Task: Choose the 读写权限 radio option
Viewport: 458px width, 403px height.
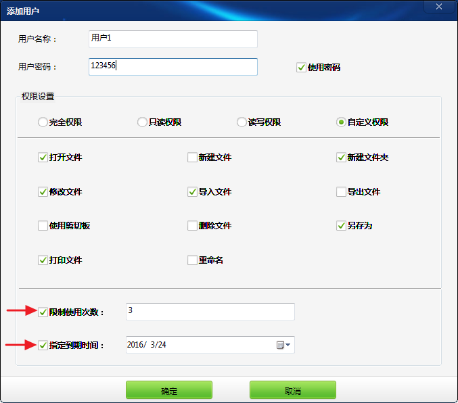Action: click(x=242, y=122)
